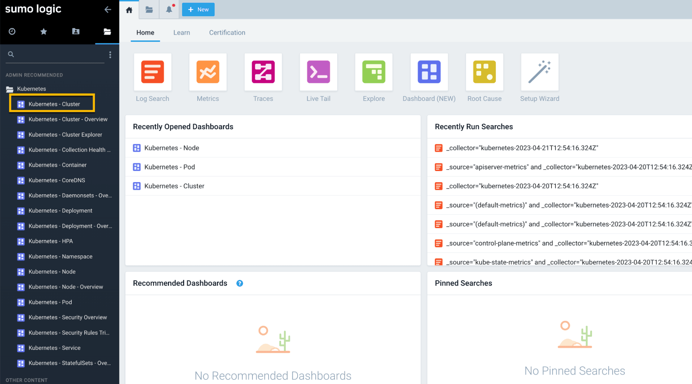Open Kubernetes - CoreDNS dashboard
The image size is (692, 384).
coord(51,180)
